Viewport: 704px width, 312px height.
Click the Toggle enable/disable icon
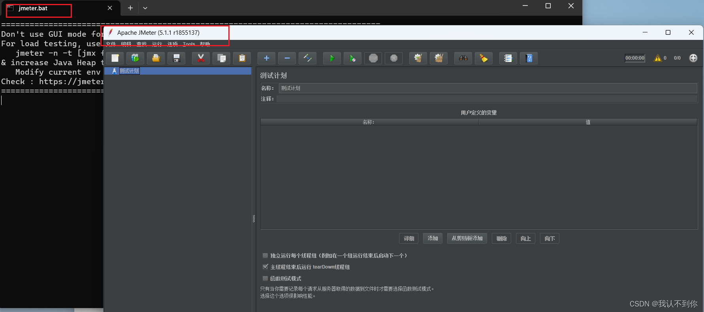(308, 58)
